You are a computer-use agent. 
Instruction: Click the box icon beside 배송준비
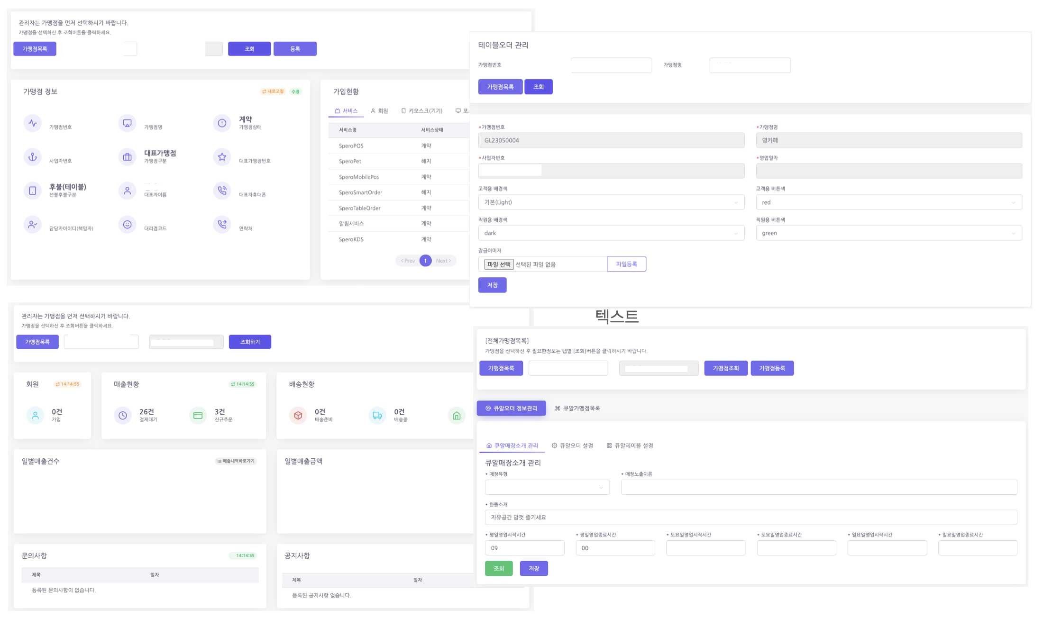click(298, 416)
